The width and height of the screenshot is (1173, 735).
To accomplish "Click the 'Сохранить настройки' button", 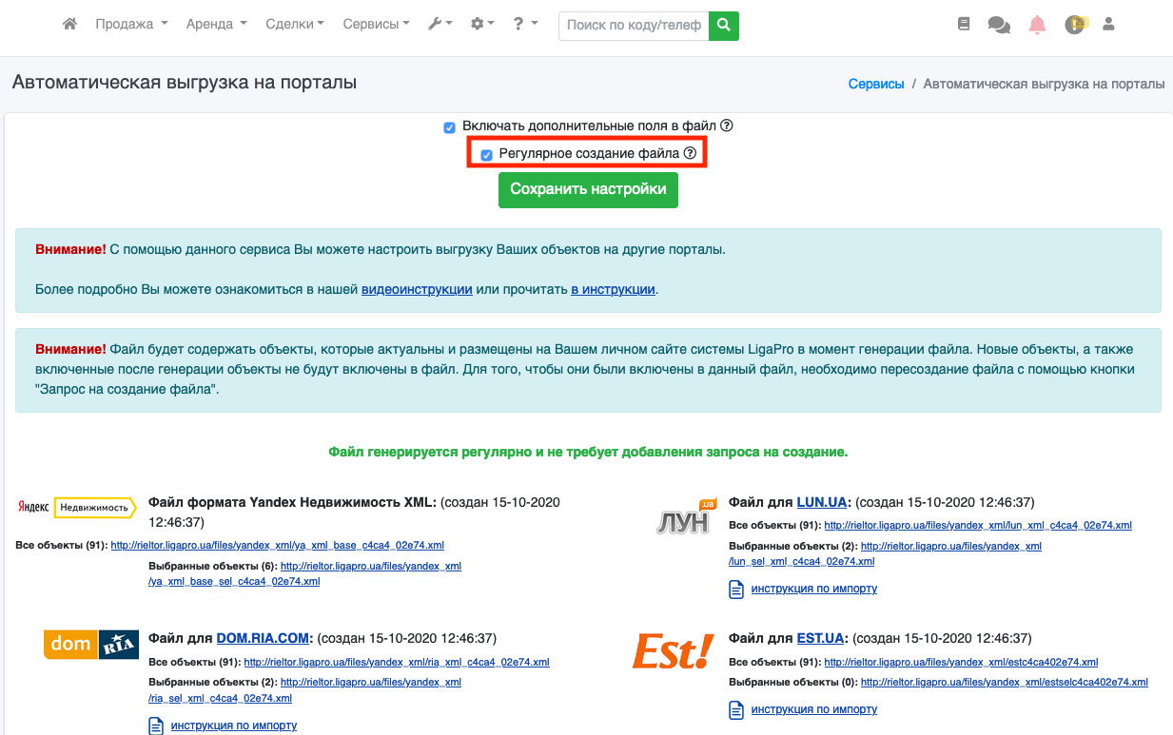I will tap(588, 189).
